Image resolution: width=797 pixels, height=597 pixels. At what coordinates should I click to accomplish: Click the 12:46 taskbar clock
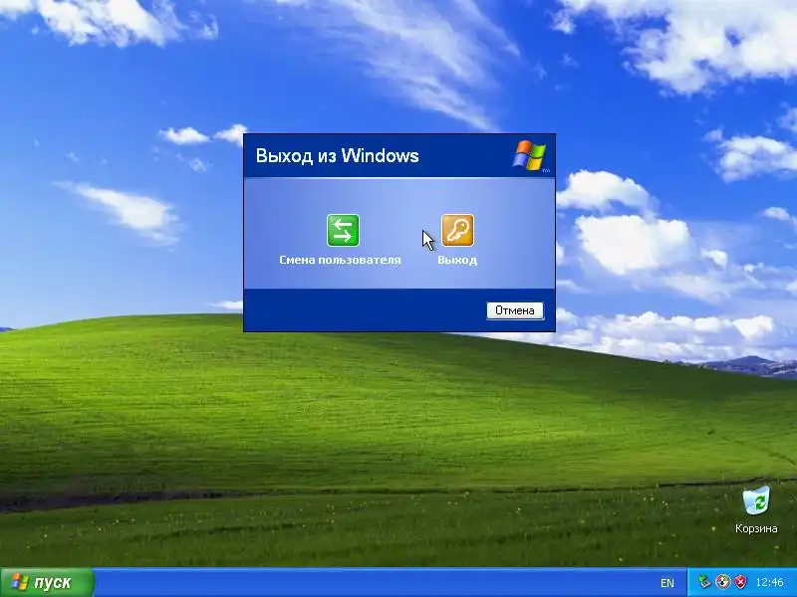(769, 582)
